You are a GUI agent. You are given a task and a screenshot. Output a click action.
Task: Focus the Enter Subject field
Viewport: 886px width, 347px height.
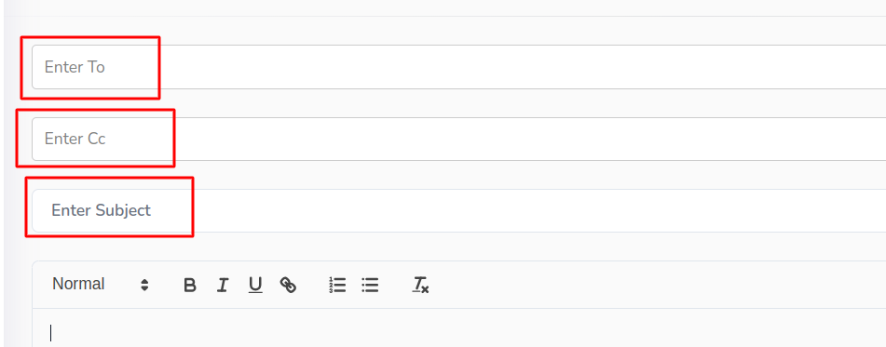click(x=458, y=210)
